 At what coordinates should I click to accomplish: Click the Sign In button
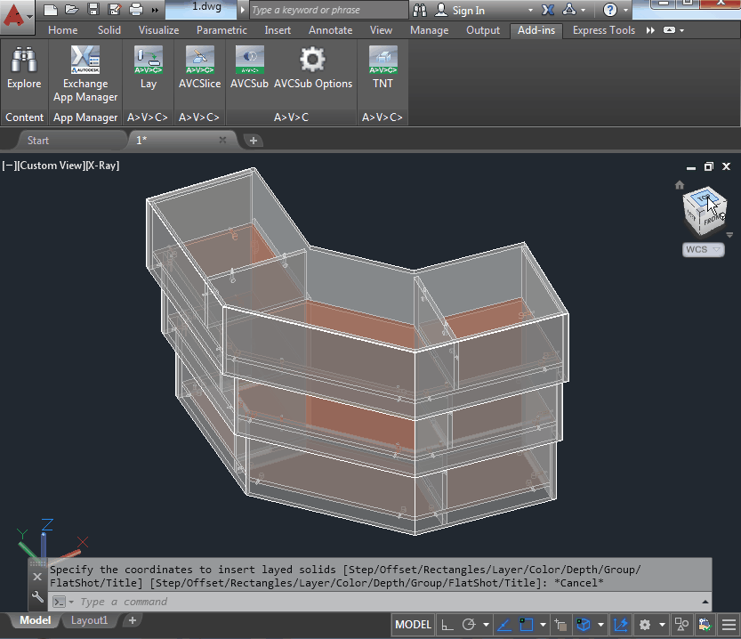click(x=469, y=11)
